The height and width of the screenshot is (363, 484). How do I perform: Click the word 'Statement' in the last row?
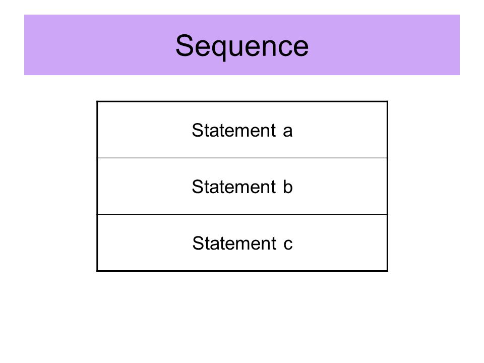(234, 243)
